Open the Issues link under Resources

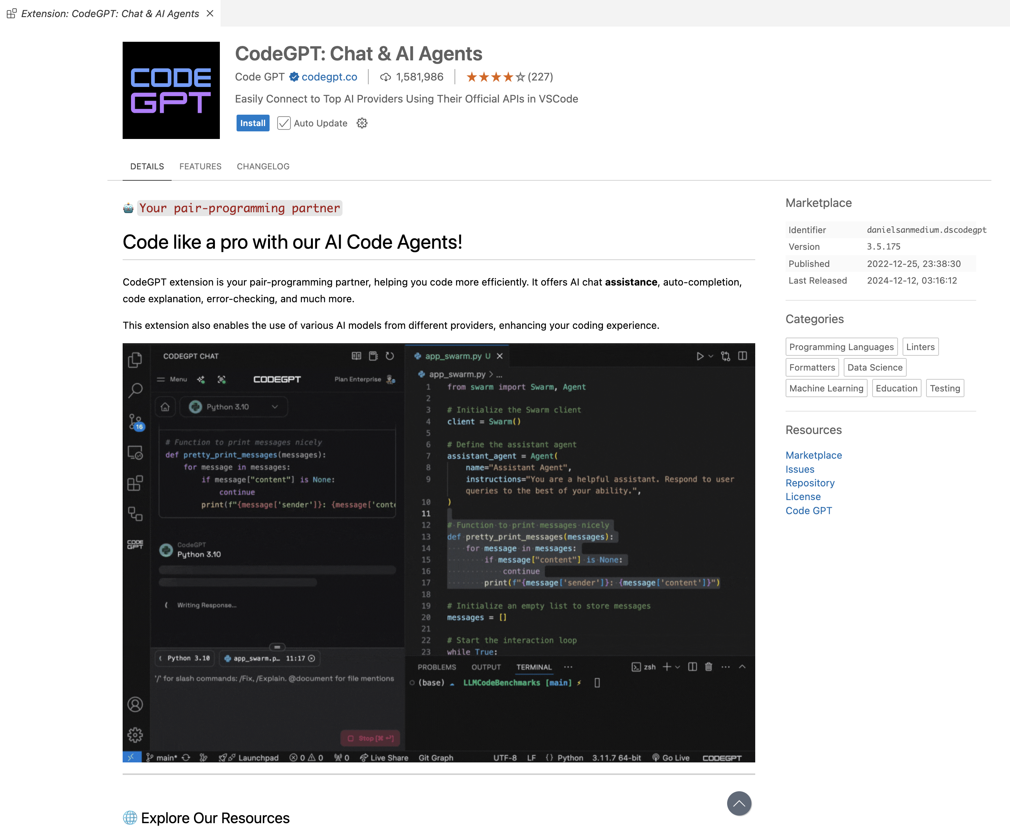tap(800, 469)
